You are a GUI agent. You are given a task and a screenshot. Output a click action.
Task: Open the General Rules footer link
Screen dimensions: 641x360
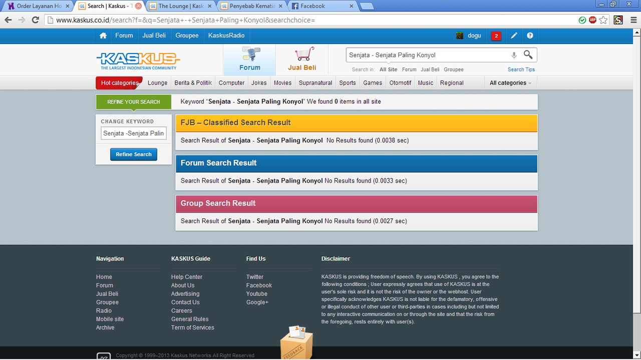[x=190, y=319]
